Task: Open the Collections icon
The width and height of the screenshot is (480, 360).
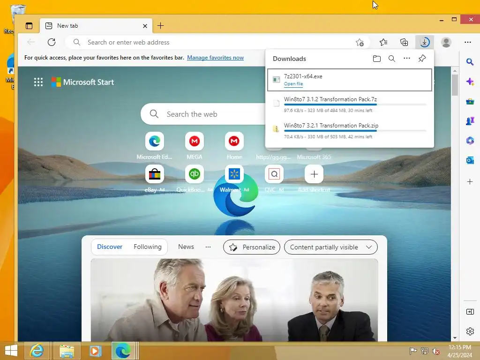Action: [404, 42]
